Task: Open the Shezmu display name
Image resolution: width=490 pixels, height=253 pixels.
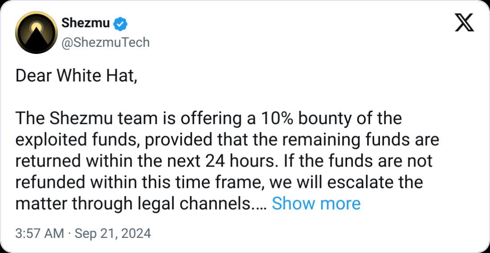Action: point(86,24)
